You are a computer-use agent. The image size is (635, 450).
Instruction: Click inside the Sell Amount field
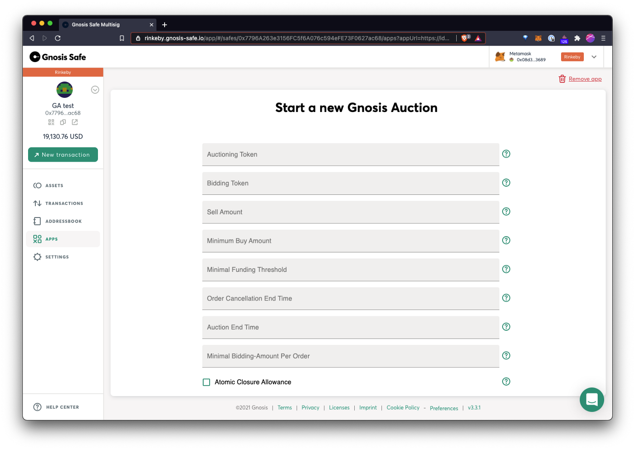(x=350, y=212)
